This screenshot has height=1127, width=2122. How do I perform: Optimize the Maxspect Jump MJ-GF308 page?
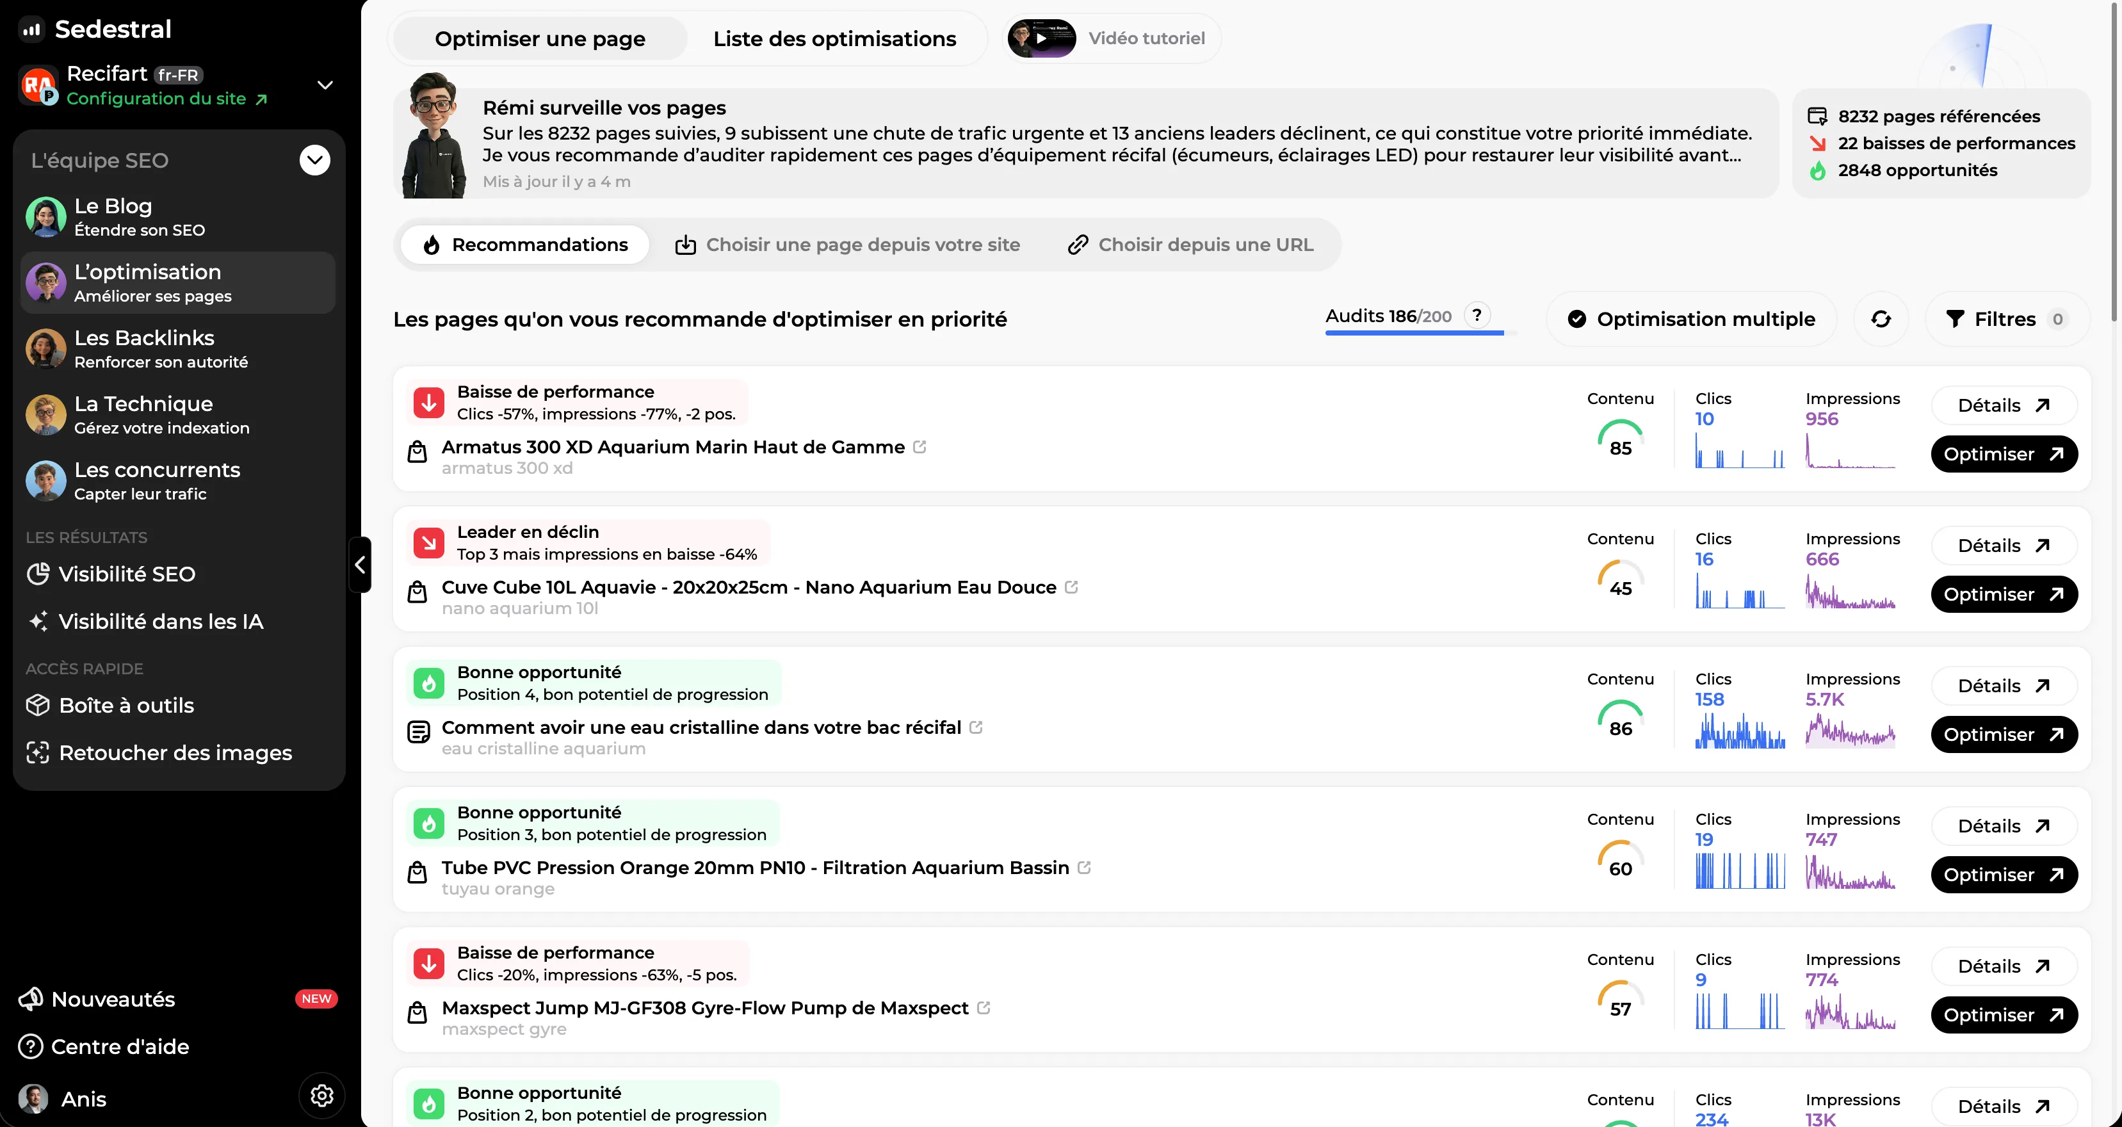pyautogui.click(x=2004, y=1014)
